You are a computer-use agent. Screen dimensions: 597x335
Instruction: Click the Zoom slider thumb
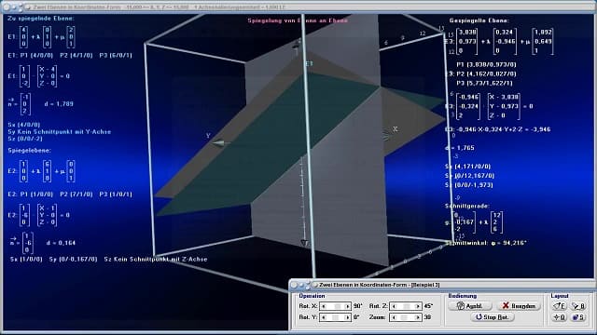tap(404, 317)
